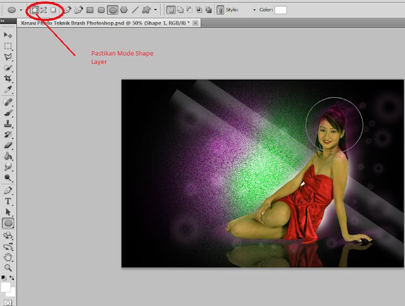Select the Move tool
This screenshot has width=405, height=306.
click(x=8, y=35)
